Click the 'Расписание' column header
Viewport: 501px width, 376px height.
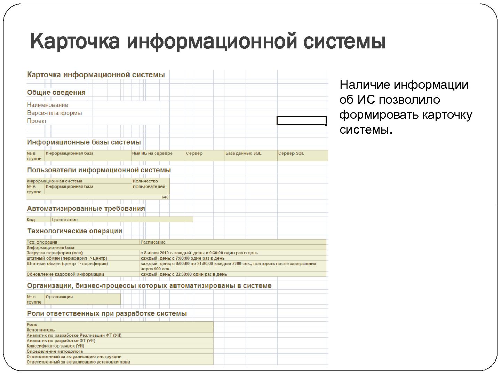pos(233,242)
